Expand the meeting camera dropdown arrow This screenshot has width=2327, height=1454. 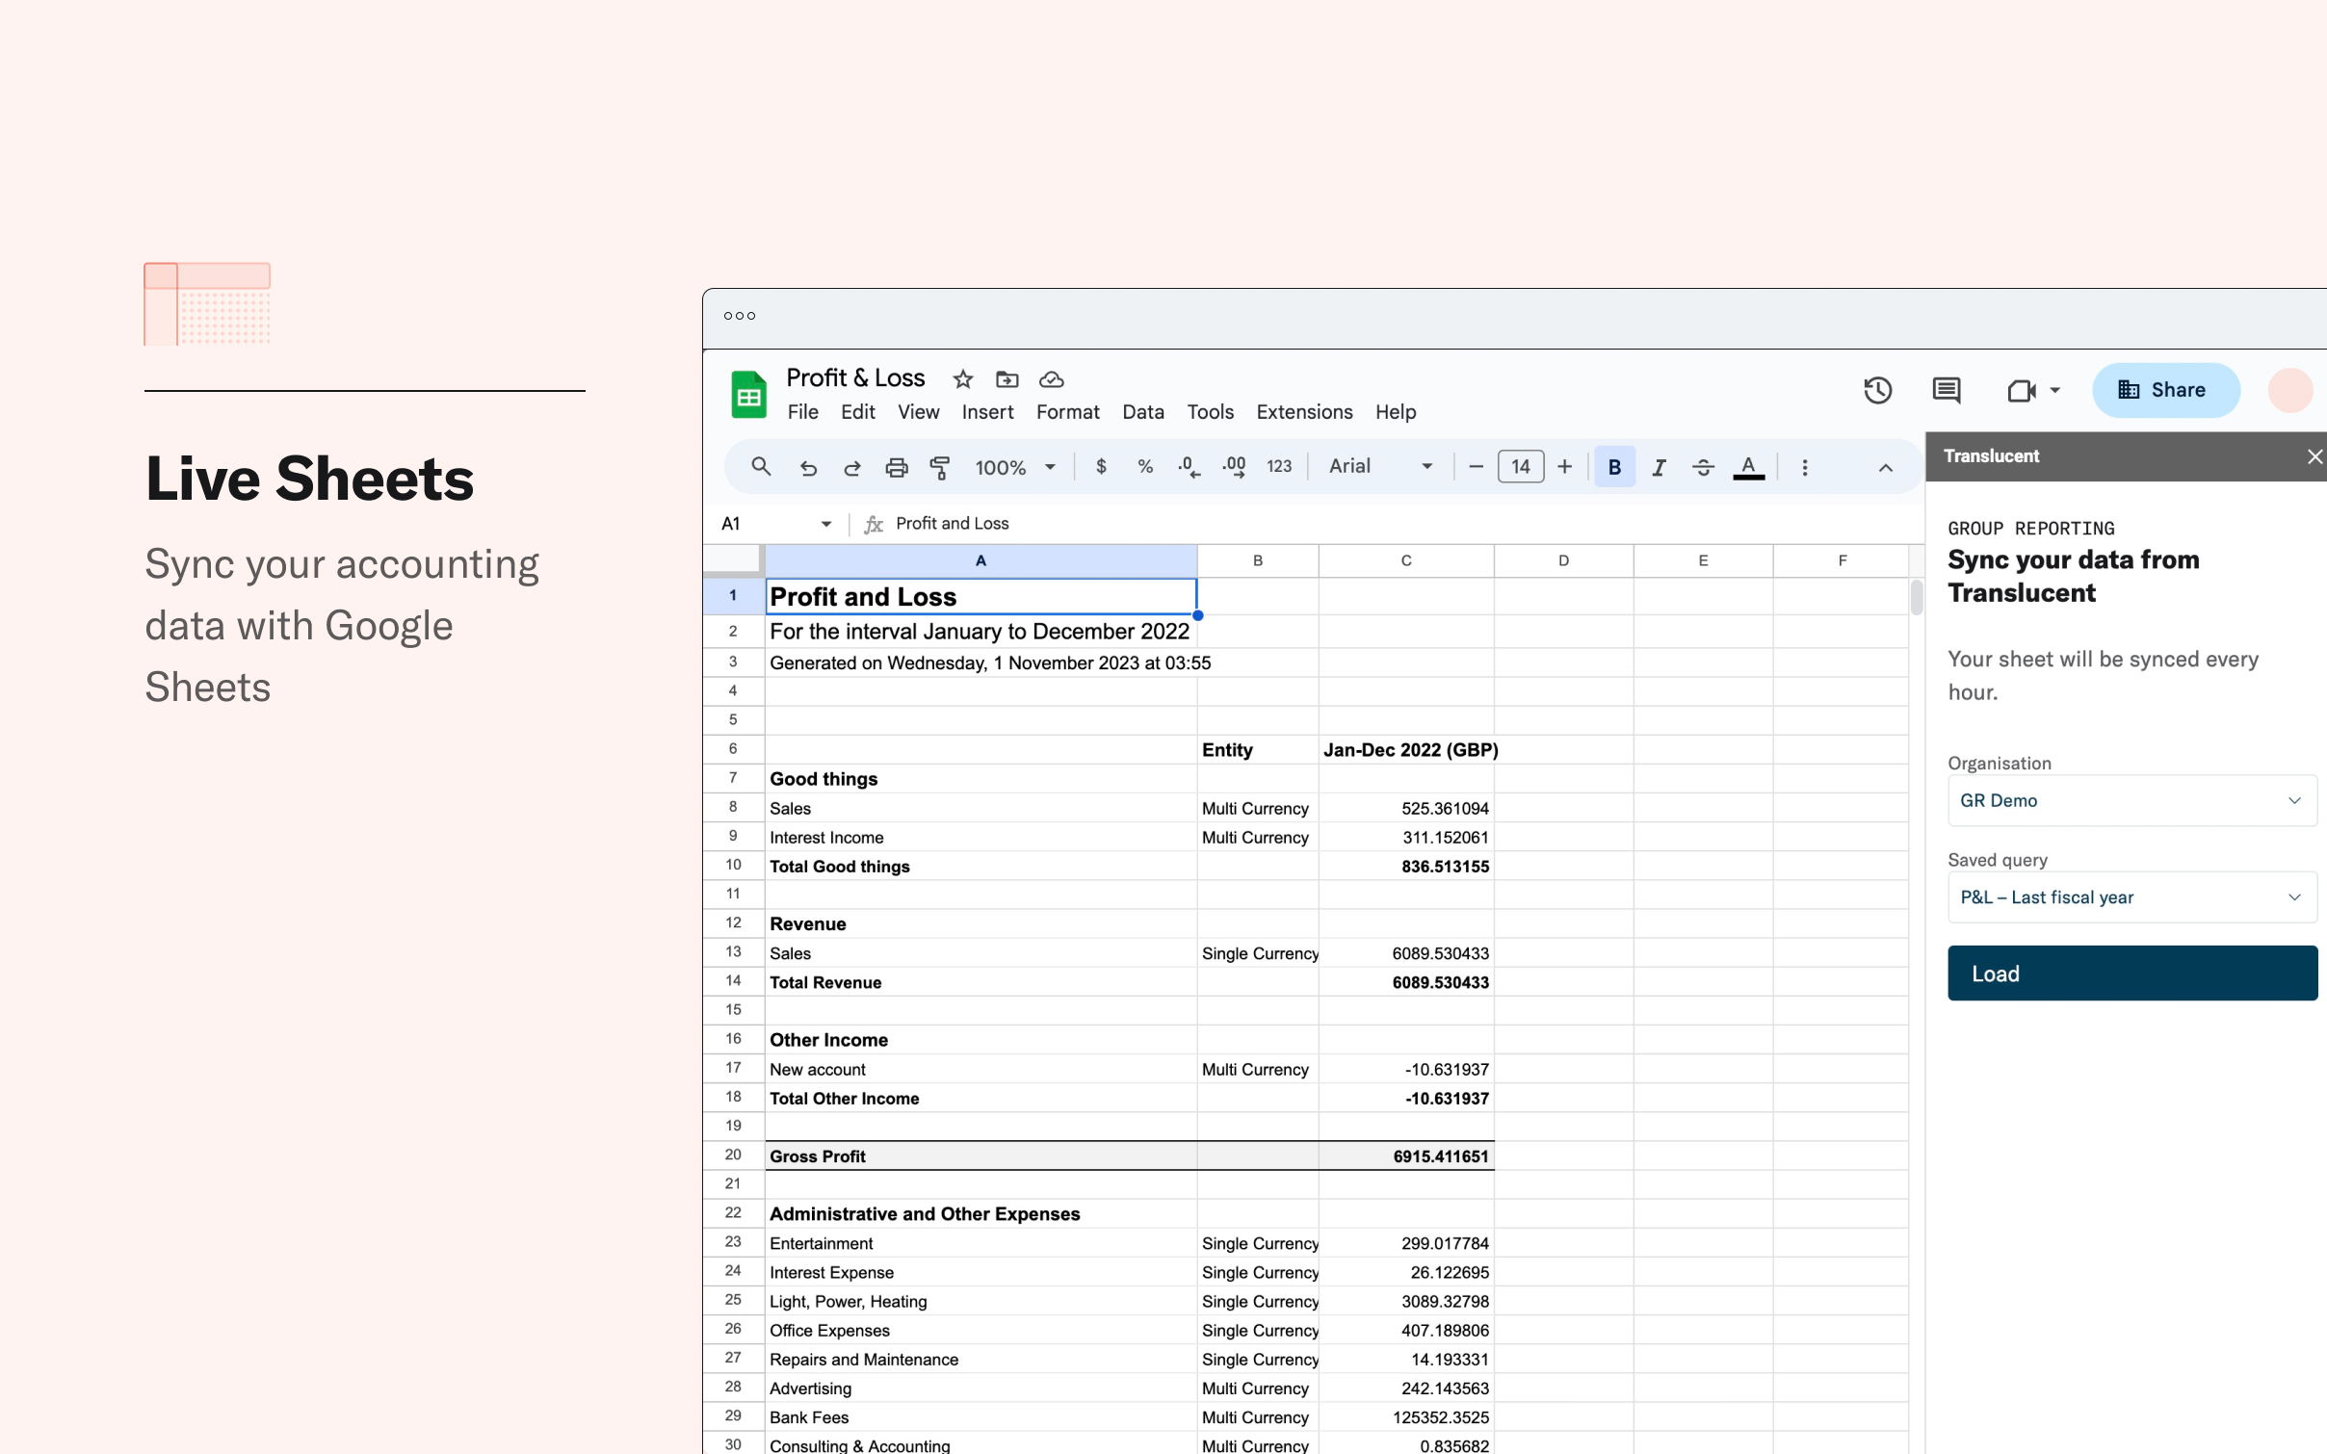tap(2054, 390)
